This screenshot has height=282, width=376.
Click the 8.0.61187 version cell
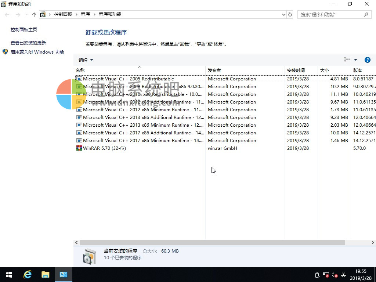click(363, 79)
